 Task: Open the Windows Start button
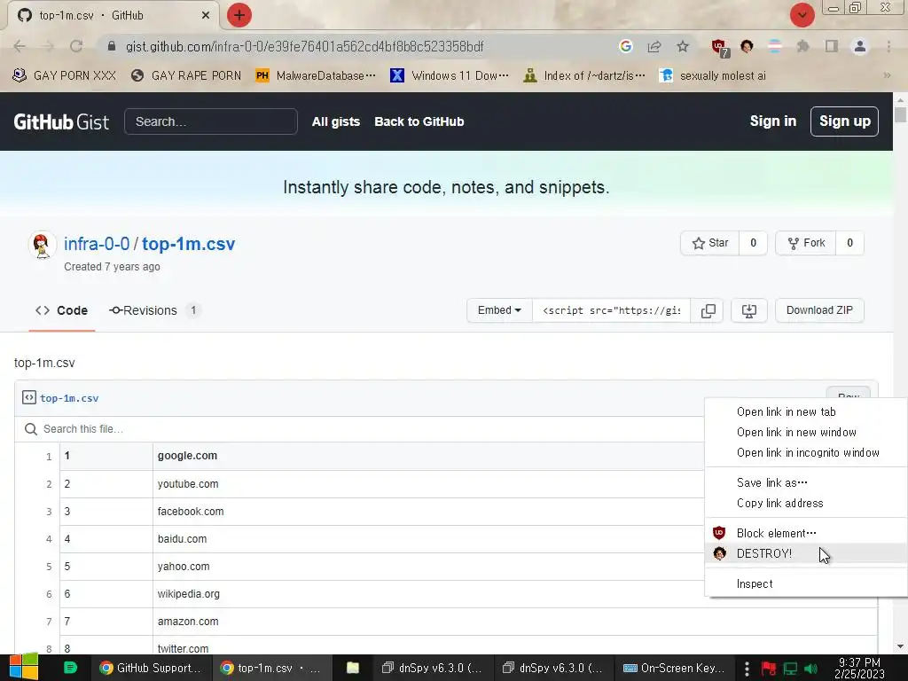click(24, 667)
